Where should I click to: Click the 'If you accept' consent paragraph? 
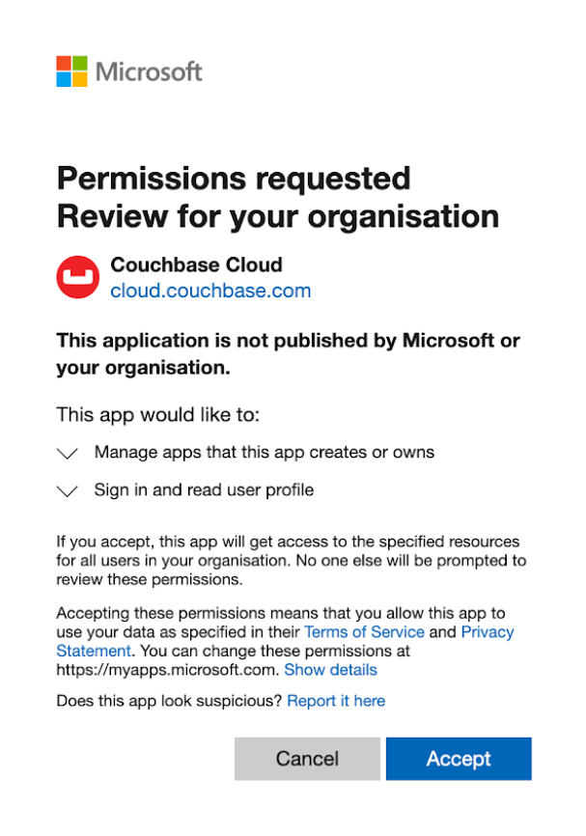click(290, 561)
